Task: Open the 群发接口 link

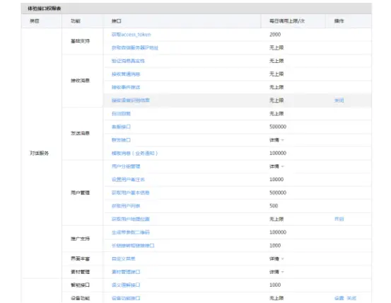Action: pyautogui.click(x=121, y=140)
